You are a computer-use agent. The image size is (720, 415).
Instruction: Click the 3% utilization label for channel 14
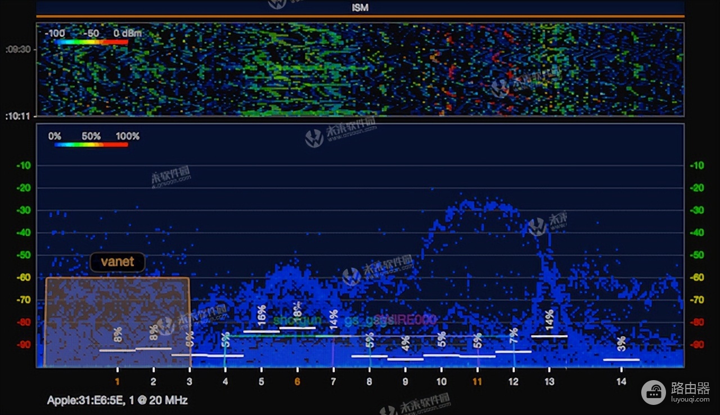[x=621, y=344]
